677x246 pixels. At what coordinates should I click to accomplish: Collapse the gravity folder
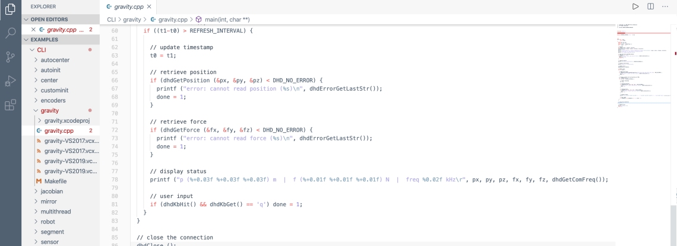pos(50,110)
